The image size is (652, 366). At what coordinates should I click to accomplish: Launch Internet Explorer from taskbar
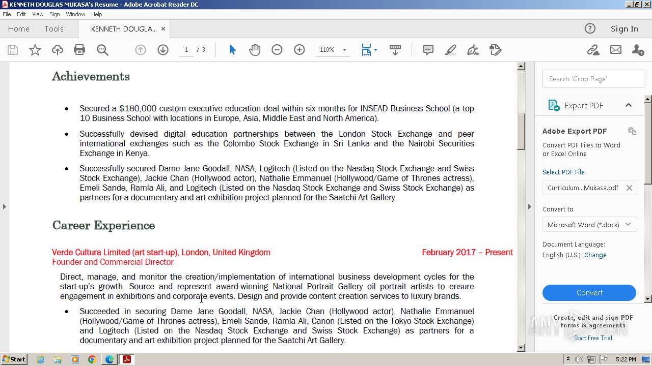click(40, 359)
